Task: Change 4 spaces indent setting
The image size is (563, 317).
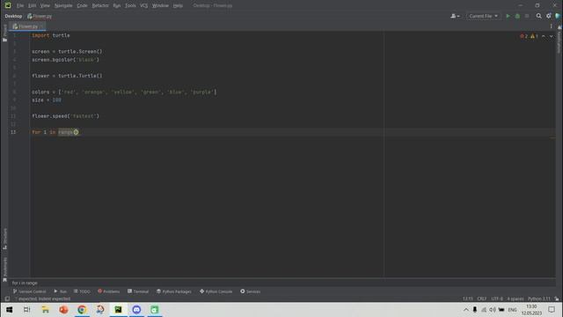Action: point(515,299)
